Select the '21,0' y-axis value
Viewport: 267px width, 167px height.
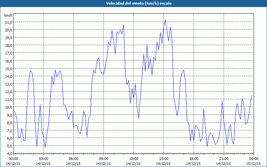(8, 22)
